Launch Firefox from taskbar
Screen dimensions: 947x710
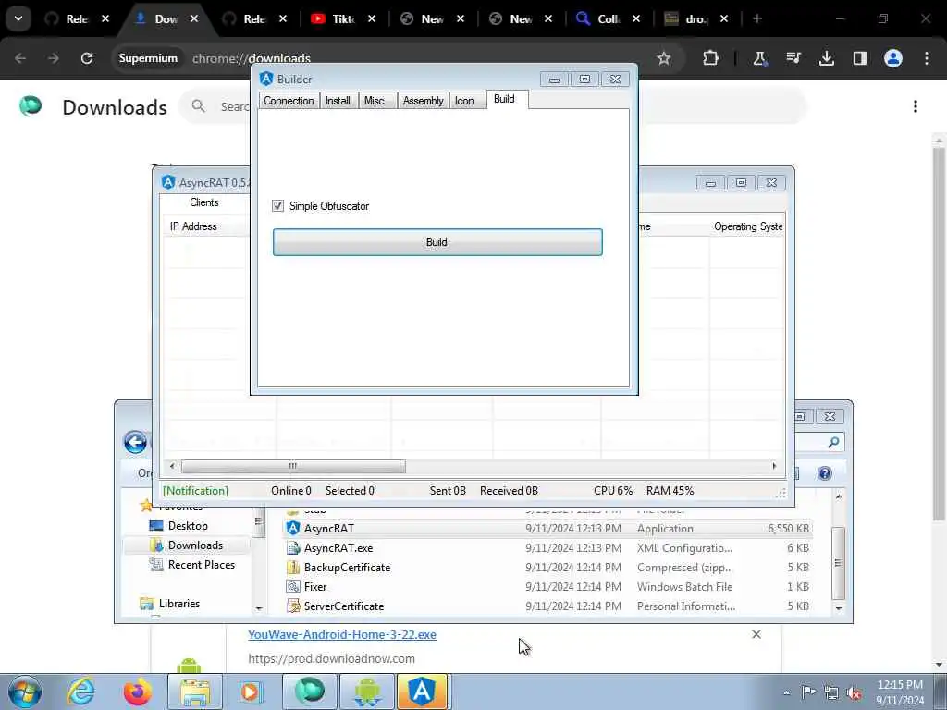coord(138,692)
